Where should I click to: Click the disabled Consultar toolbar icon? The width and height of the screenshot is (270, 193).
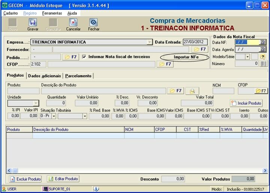coord(53,22)
